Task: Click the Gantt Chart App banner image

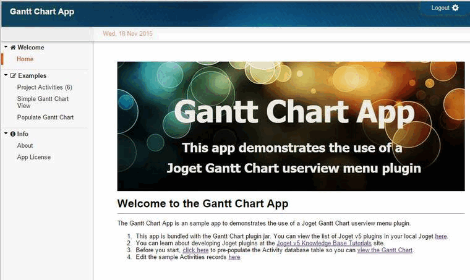Action: (291, 126)
